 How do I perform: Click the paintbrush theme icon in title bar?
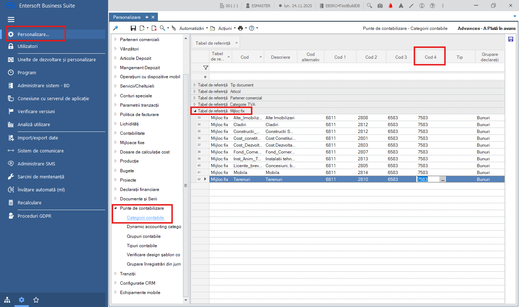point(411,6)
